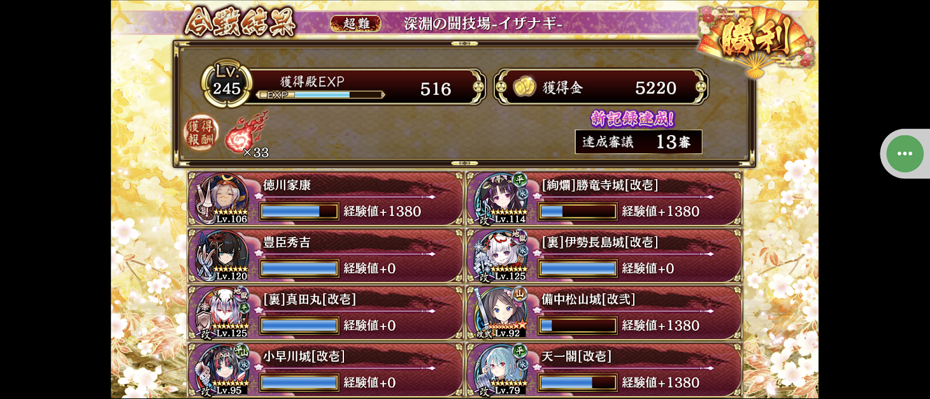
Task: Tap the green three-dots floating menu button
Action: 905,154
